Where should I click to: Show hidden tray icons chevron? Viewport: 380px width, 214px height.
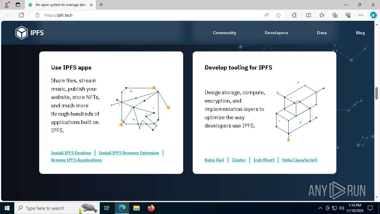(320, 208)
